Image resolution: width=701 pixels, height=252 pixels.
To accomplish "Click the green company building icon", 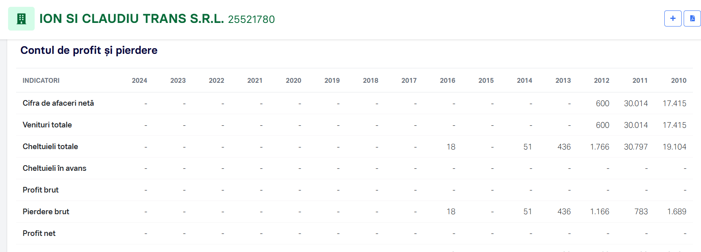I will pos(21,18).
